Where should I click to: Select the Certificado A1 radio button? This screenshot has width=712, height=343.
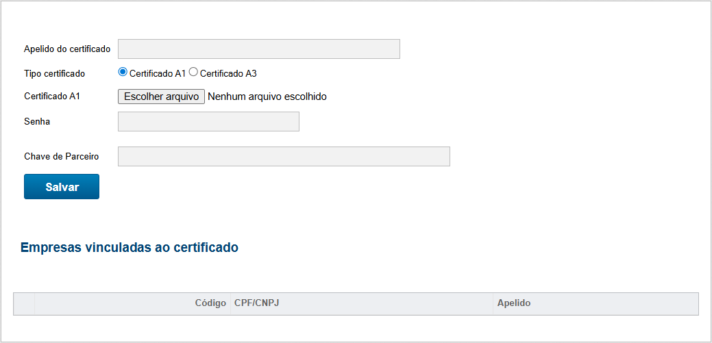123,72
